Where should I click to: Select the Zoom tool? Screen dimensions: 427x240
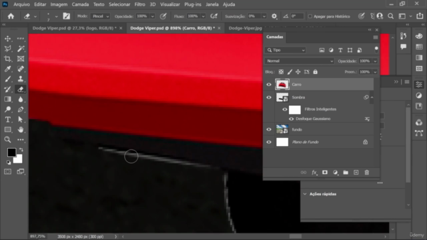point(7,139)
